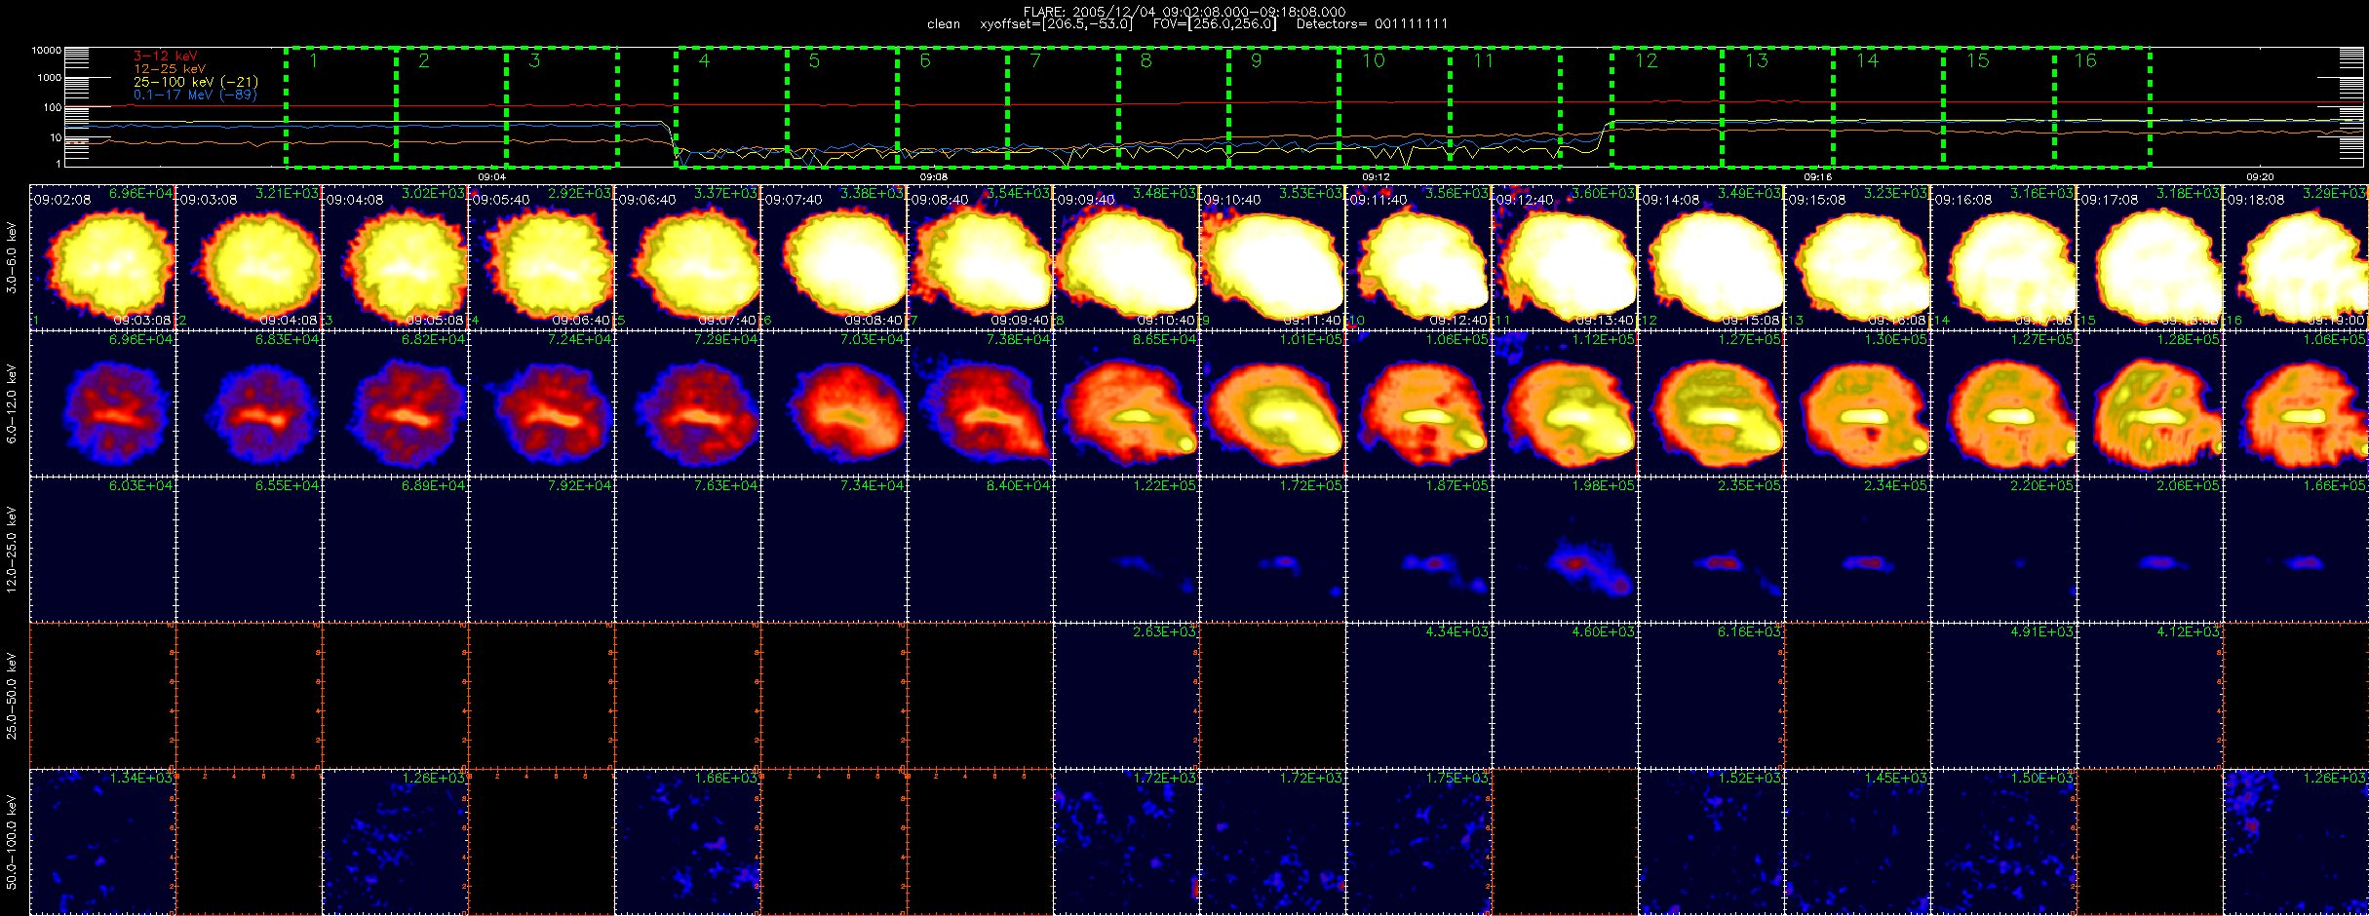Open the 09:08:40 image in 3.0-6.0 keV row
Screen dimensions: 2369x916
click(980, 257)
